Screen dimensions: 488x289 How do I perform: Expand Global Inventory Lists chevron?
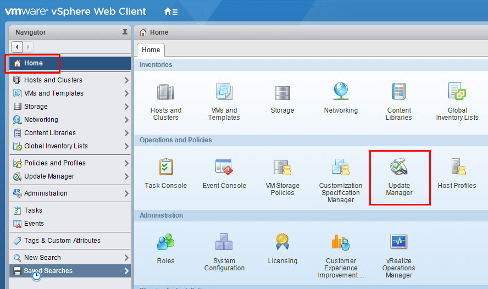(x=126, y=146)
